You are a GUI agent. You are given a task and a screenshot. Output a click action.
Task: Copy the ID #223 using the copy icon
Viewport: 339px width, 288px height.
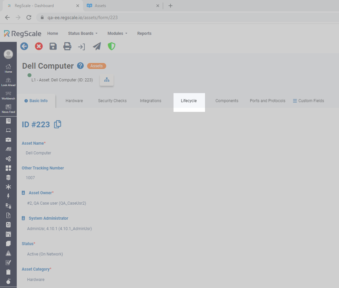click(x=58, y=124)
